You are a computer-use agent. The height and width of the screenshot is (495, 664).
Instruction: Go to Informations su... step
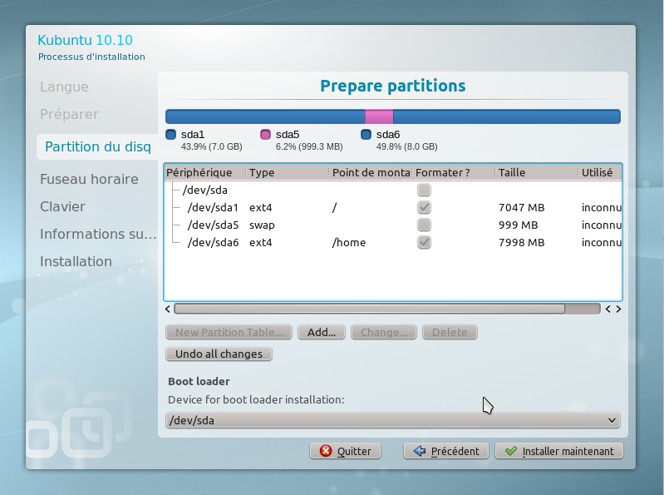pos(98,234)
